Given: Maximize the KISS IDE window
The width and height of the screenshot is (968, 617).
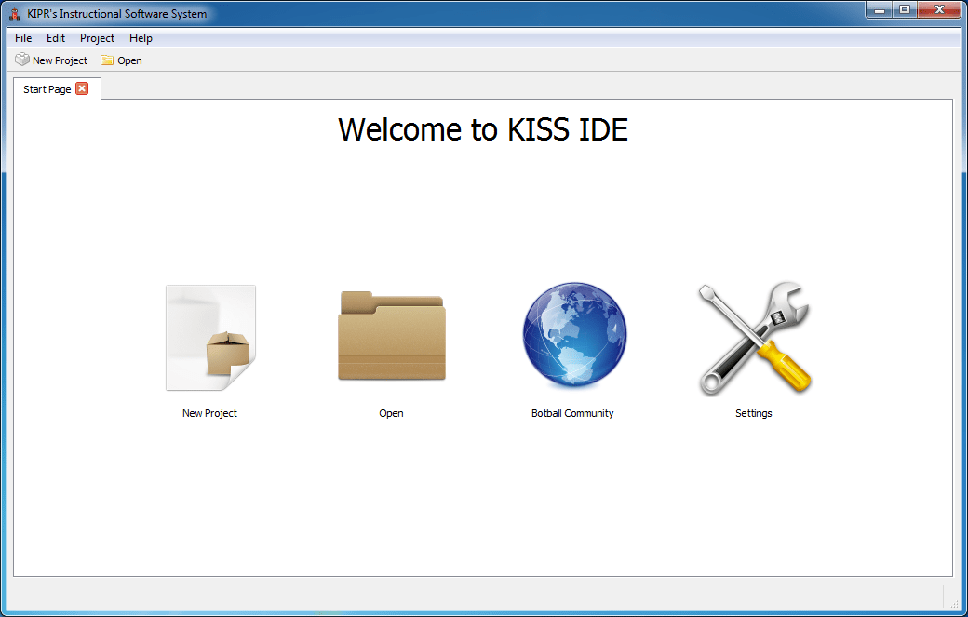Looking at the screenshot, I should [x=905, y=10].
